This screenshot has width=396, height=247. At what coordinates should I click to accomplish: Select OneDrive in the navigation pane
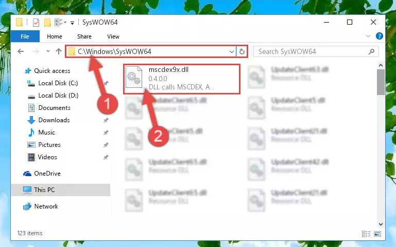47,174
